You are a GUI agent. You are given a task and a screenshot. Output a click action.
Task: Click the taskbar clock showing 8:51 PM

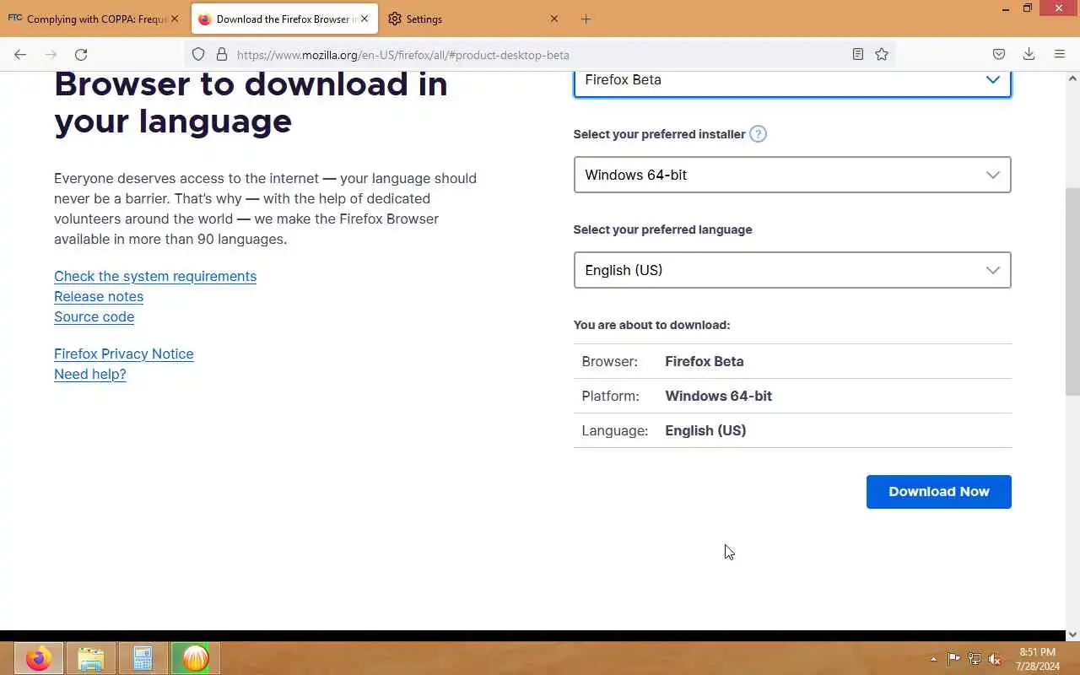pos(1038,659)
